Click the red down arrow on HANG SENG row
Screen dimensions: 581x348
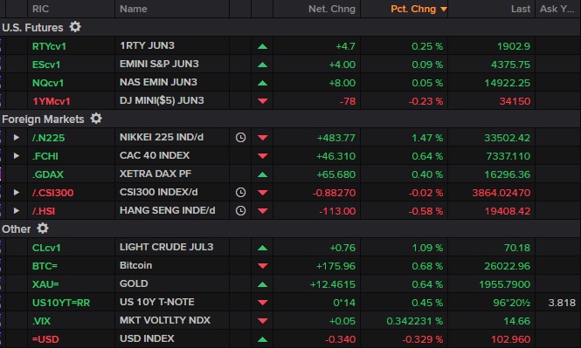coord(262,211)
